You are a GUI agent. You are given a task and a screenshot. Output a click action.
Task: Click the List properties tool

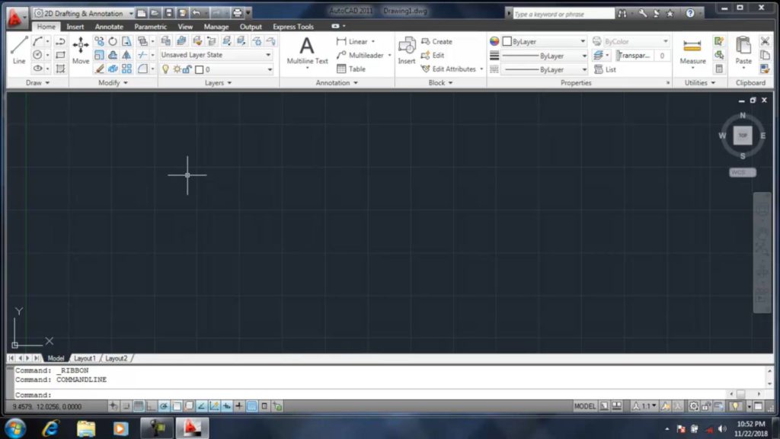(x=605, y=69)
